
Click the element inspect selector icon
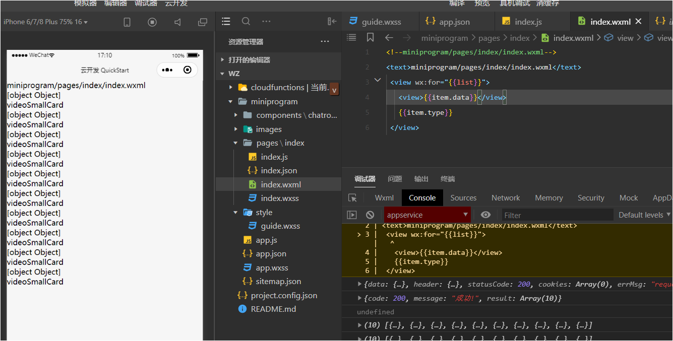coord(352,198)
